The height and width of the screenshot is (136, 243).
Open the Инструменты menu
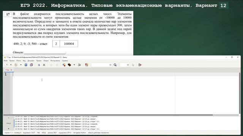pyautogui.click(x=55, y=61)
